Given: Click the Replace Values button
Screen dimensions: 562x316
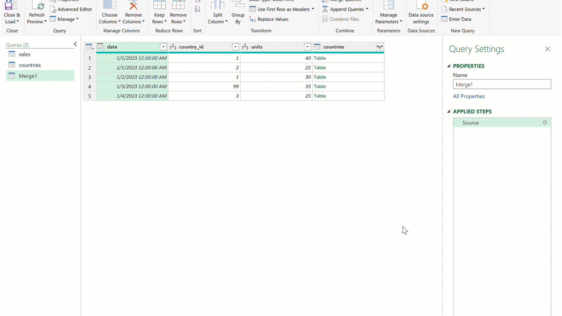Looking at the screenshot, I should [x=269, y=19].
